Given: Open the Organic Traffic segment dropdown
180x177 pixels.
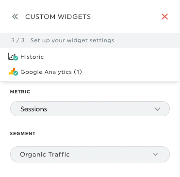Looking at the screenshot, I should (90, 154).
